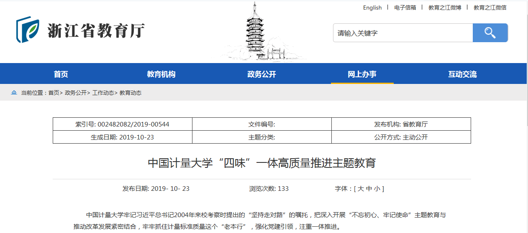Open the 教育机构 navigation menu
The width and height of the screenshot is (528, 233).
(x=161, y=74)
